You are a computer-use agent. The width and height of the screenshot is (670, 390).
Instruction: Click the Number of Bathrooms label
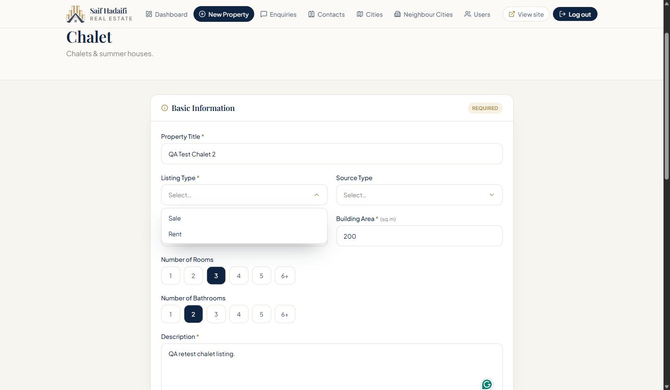coord(193,298)
